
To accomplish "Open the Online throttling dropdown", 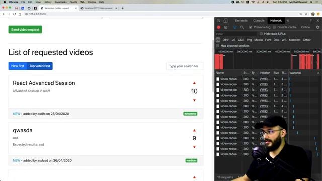I will tap(305, 27).
